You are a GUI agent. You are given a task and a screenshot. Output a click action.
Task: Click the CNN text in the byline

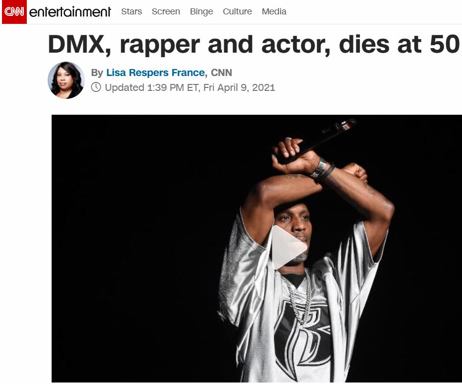tap(221, 73)
